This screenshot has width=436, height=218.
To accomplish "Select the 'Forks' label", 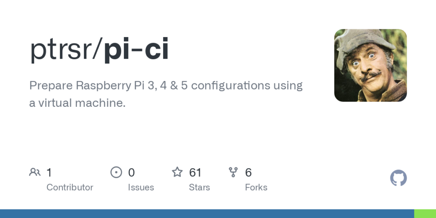I will point(256,187).
